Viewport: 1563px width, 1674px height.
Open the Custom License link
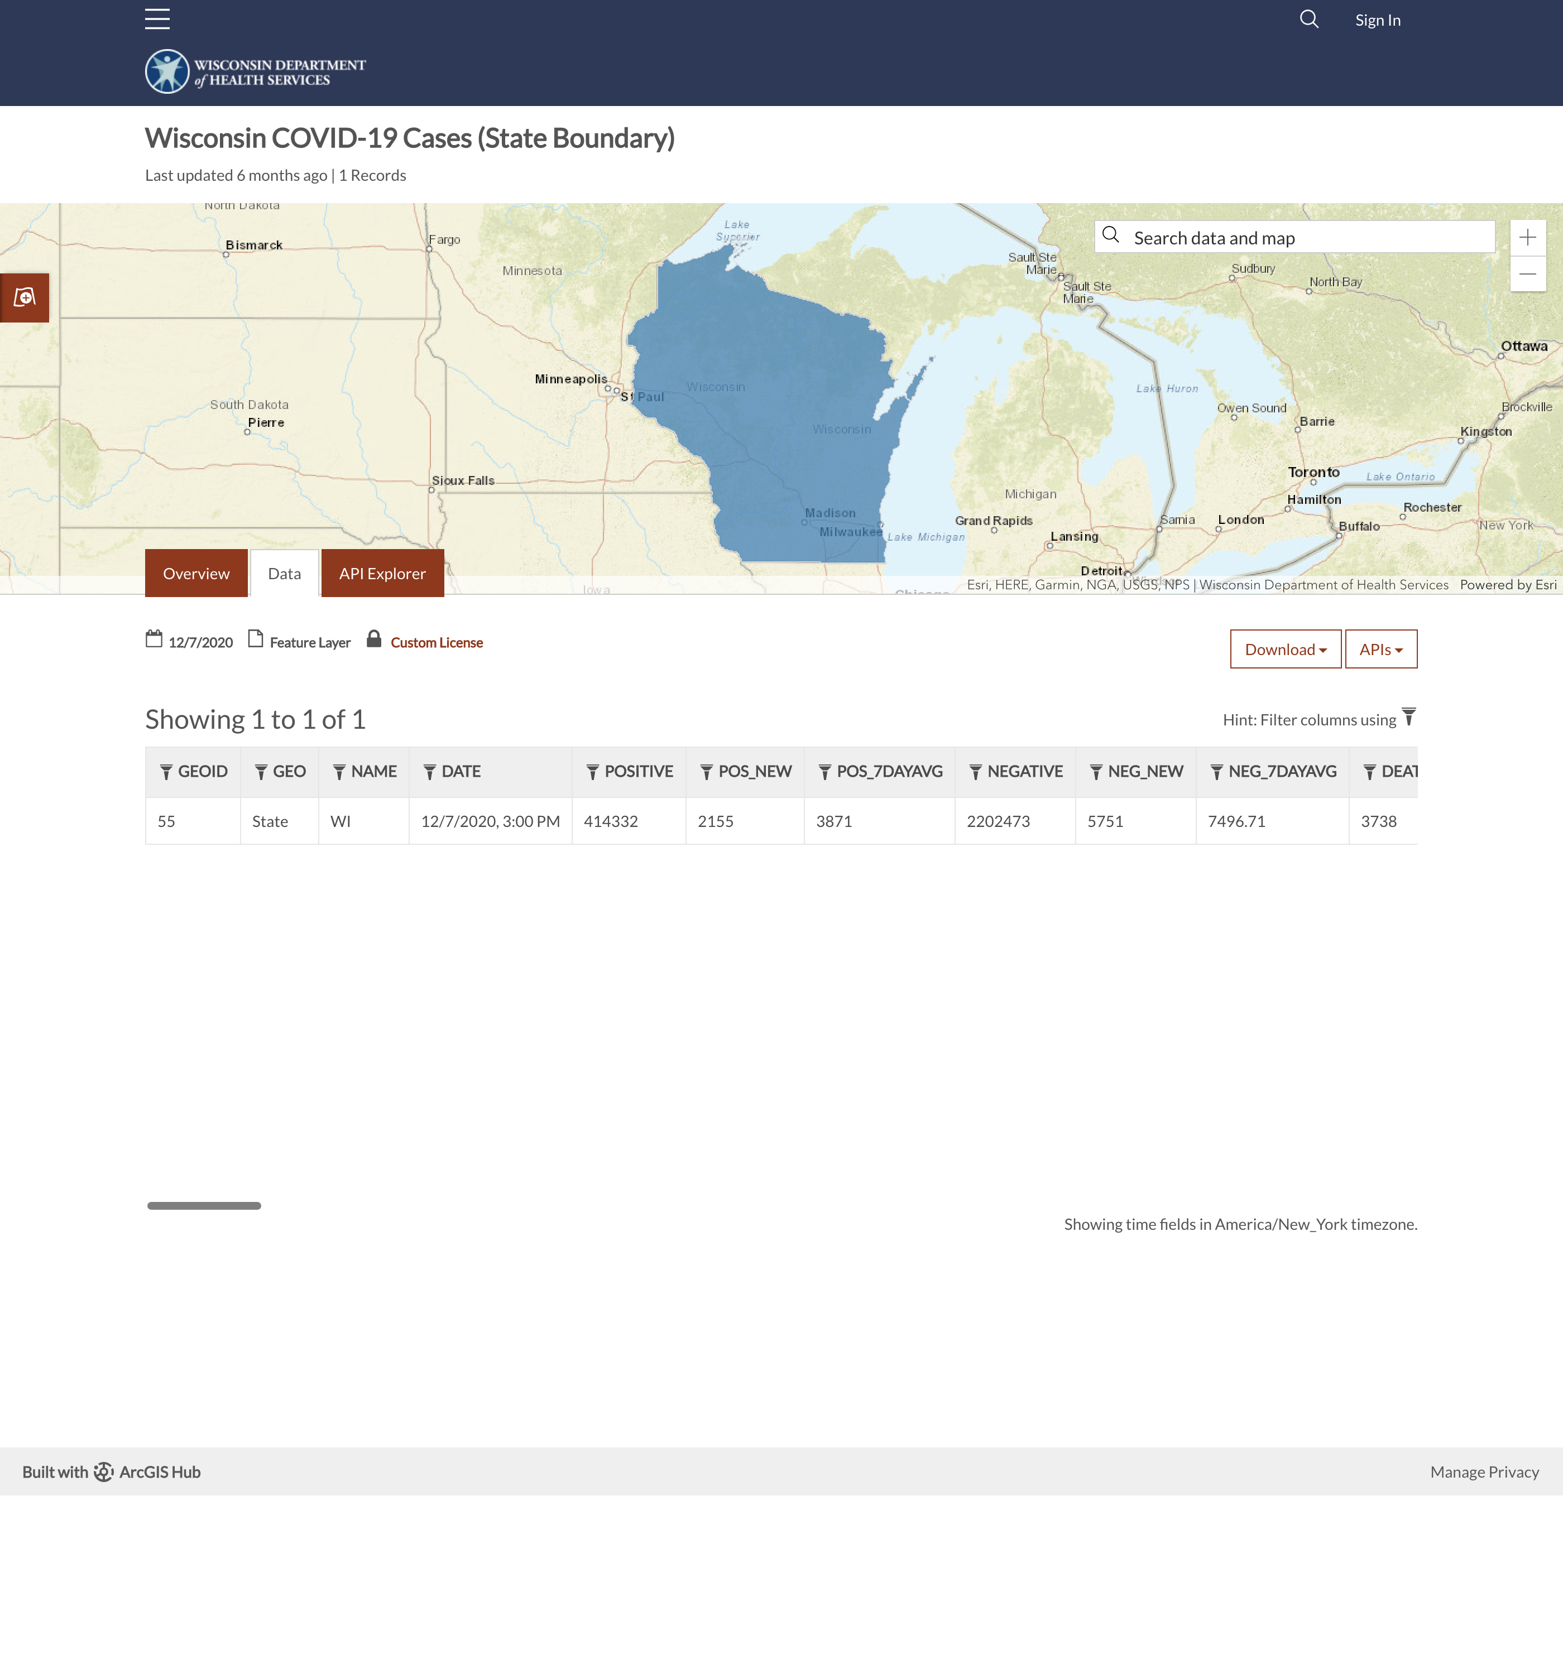tap(437, 642)
